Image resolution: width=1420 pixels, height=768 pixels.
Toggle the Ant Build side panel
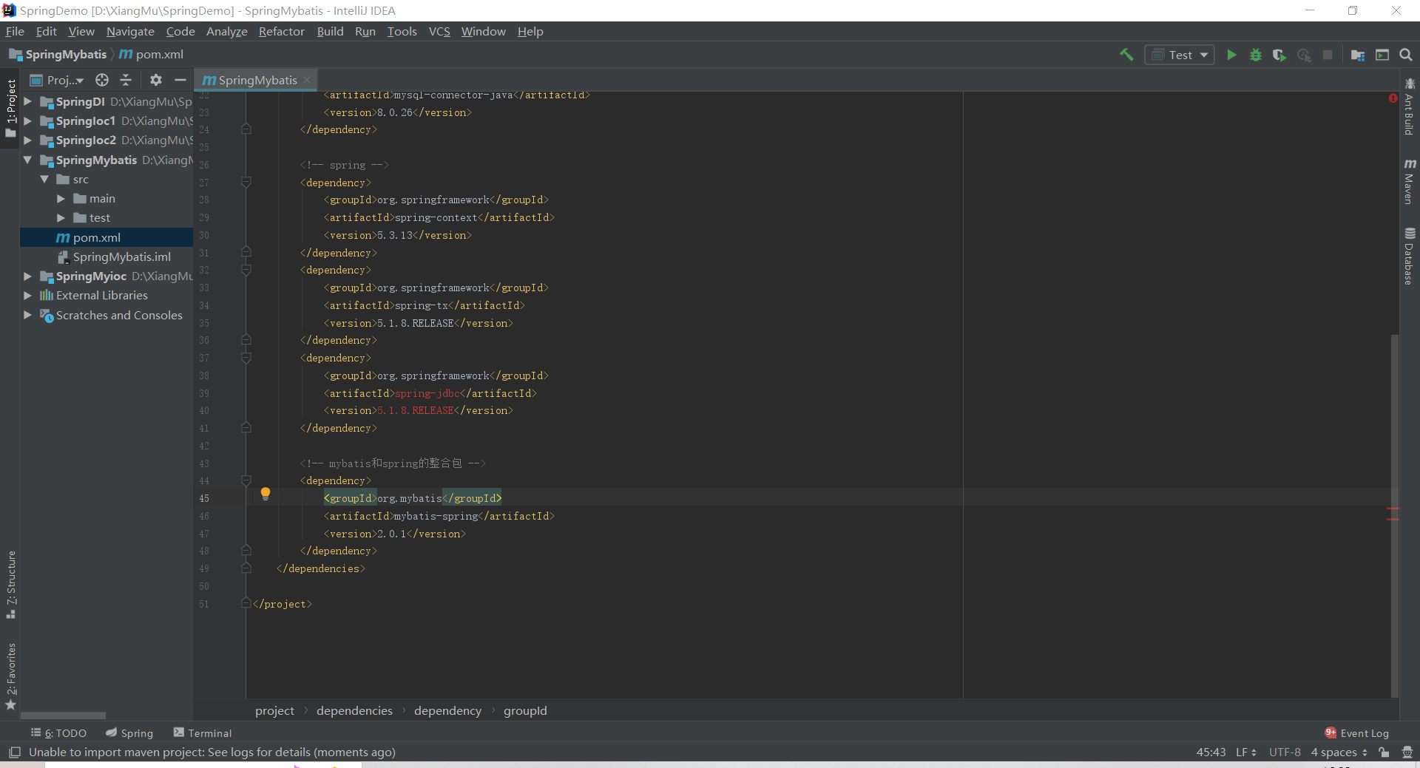tap(1410, 106)
